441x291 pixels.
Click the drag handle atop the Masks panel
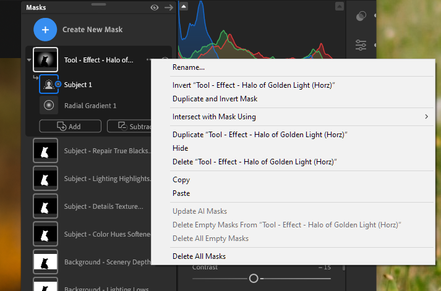(98, 2)
